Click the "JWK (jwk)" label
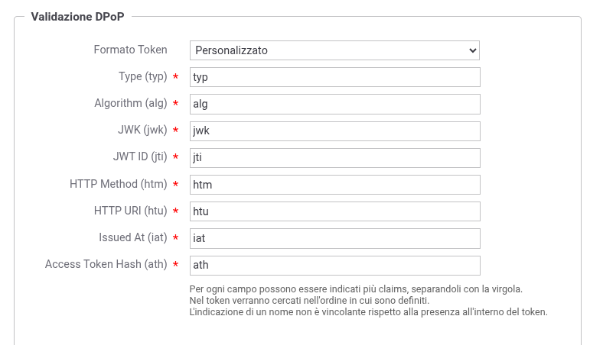 140,131
